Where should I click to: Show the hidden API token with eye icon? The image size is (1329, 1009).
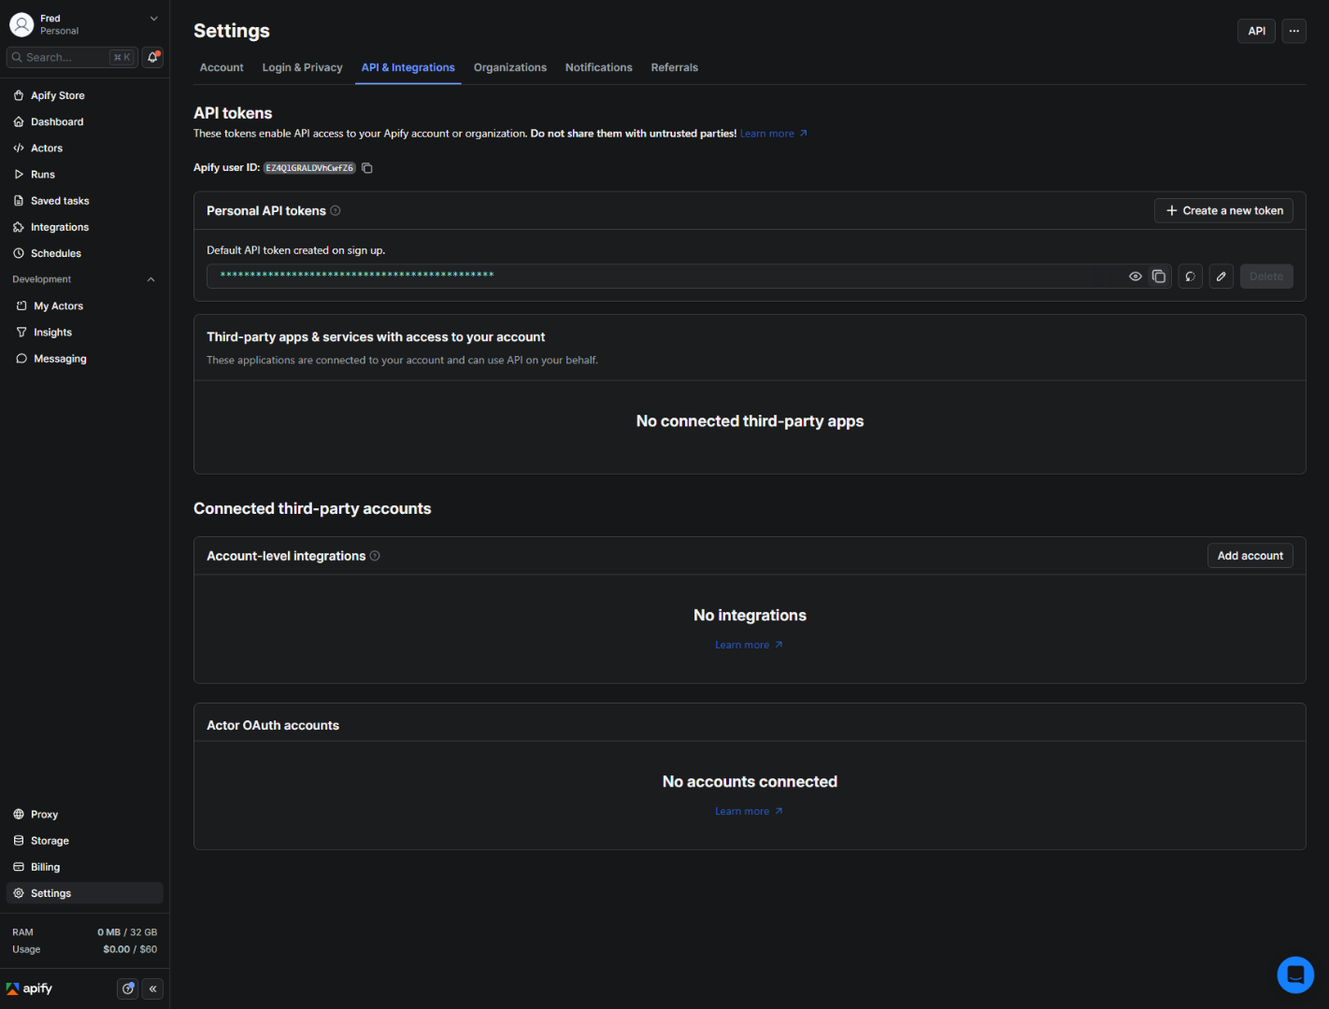click(x=1136, y=277)
